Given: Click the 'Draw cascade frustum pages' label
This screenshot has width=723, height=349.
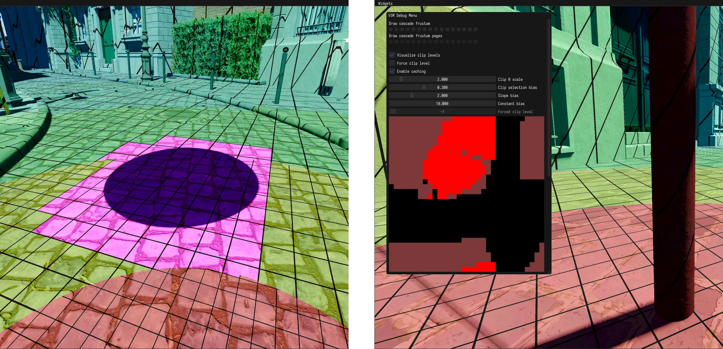Looking at the screenshot, I should tap(415, 36).
